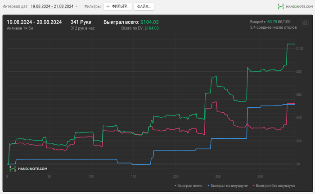The height and width of the screenshot is (194, 315).
Task: Click the Hand2Note logo at top right
Action: coord(296,7)
